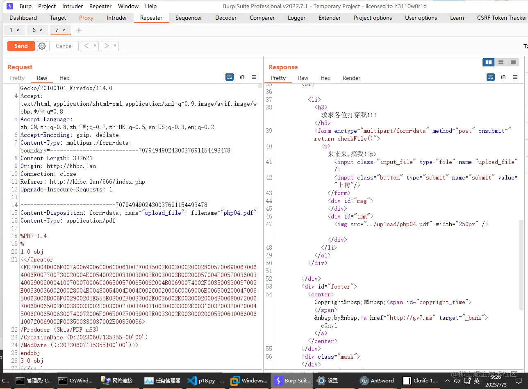Open Visual Studio Code p18.py in taskbar
This screenshot has height=389, width=528.
tap(205, 381)
